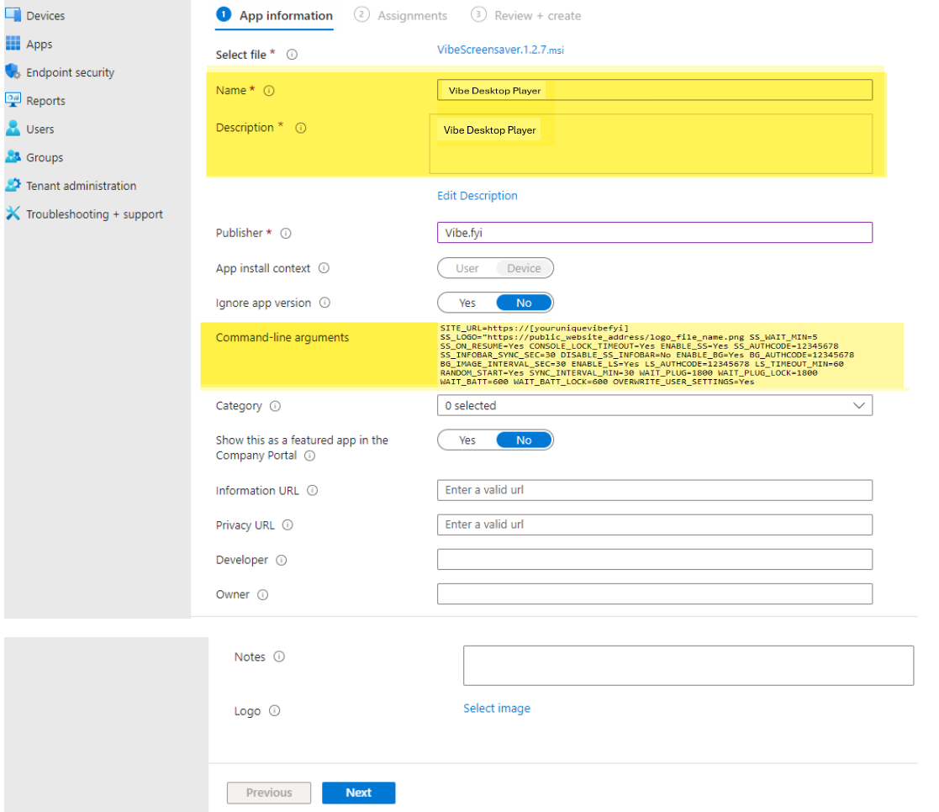Focus the Privacy URL field
Image resolution: width=939 pixels, height=812 pixels.
655,525
